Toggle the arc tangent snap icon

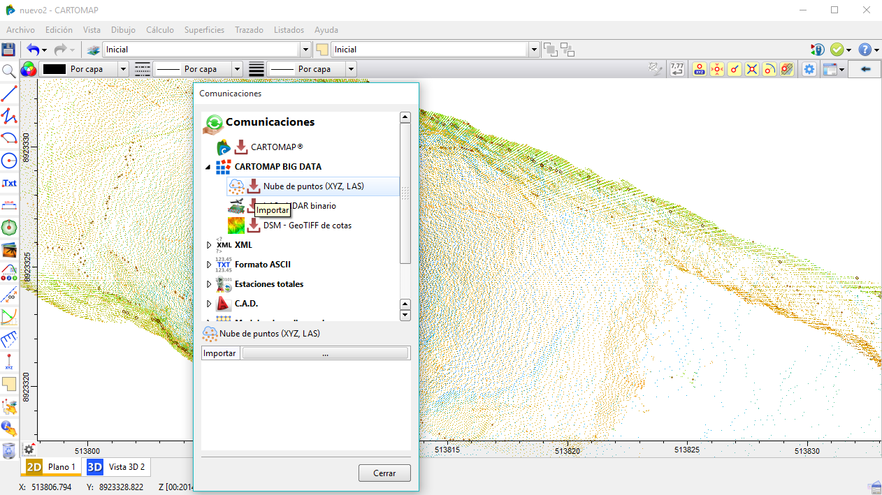(x=769, y=69)
